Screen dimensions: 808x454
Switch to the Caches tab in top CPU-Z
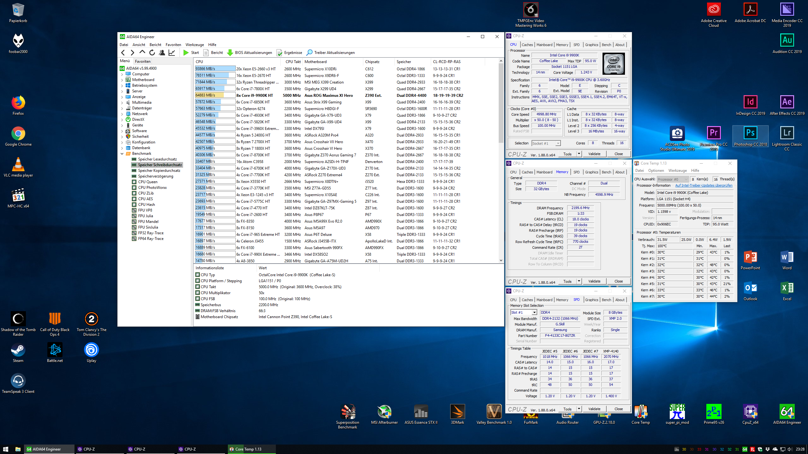527,45
